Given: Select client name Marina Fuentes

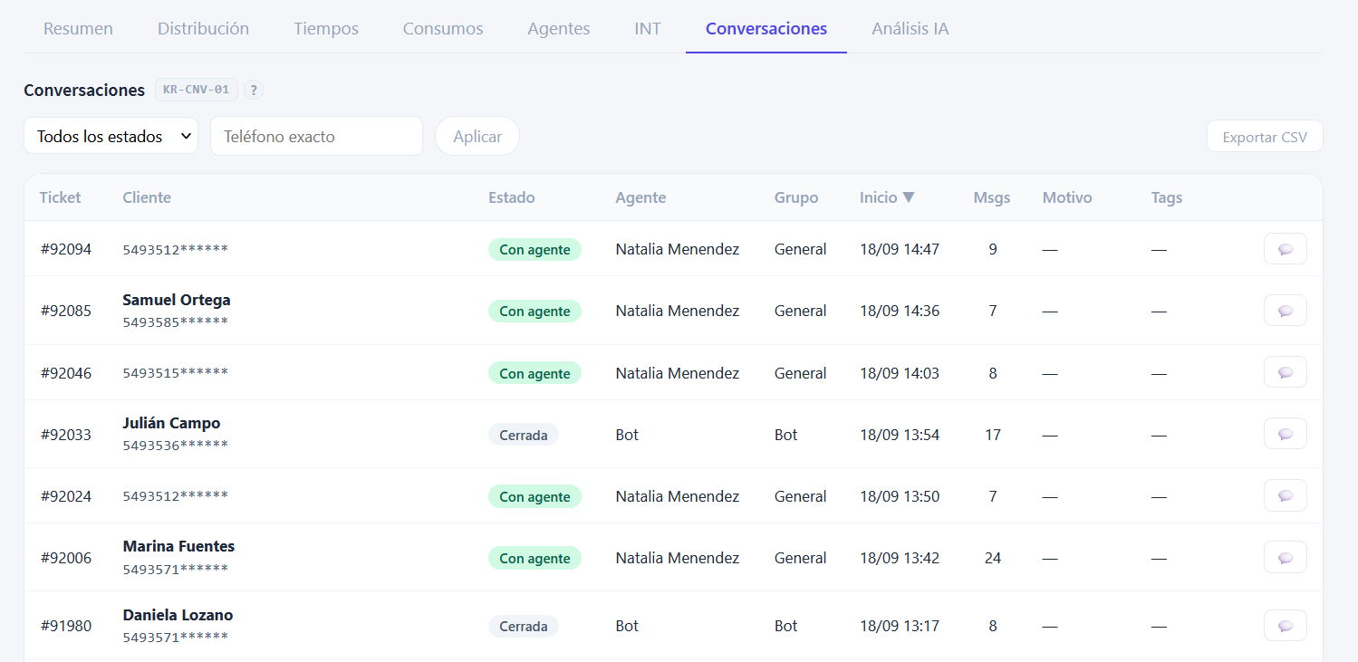Looking at the screenshot, I should tap(178, 546).
